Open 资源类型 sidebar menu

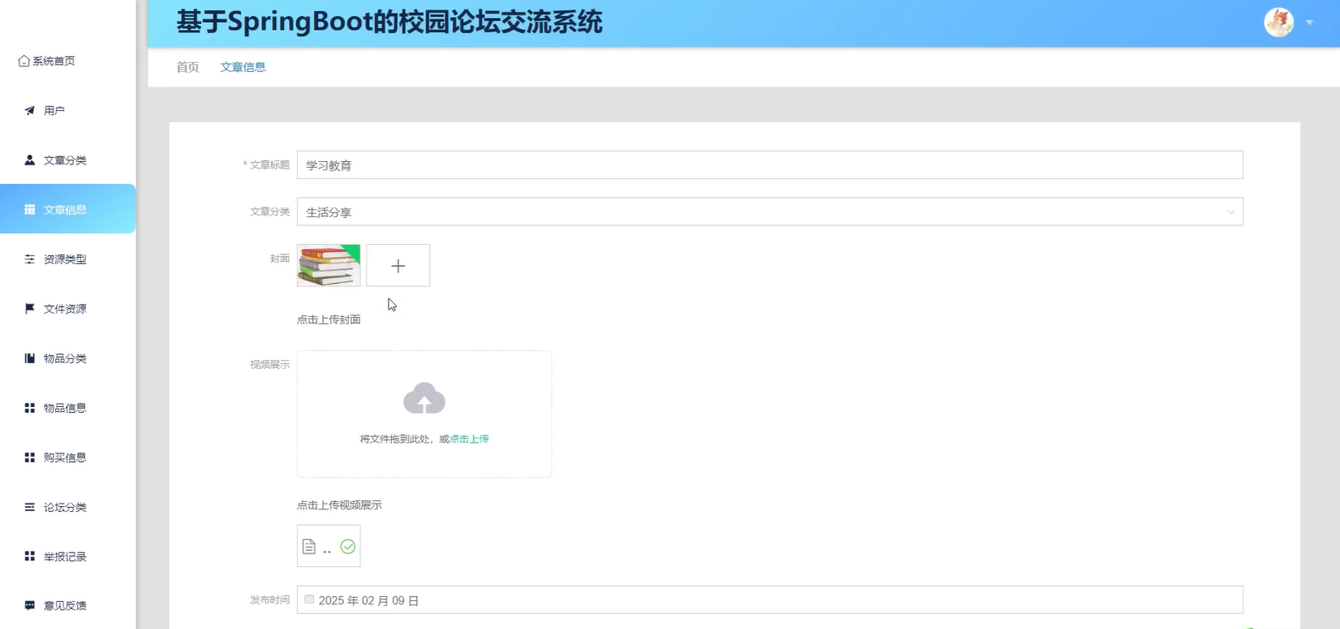[68, 259]
